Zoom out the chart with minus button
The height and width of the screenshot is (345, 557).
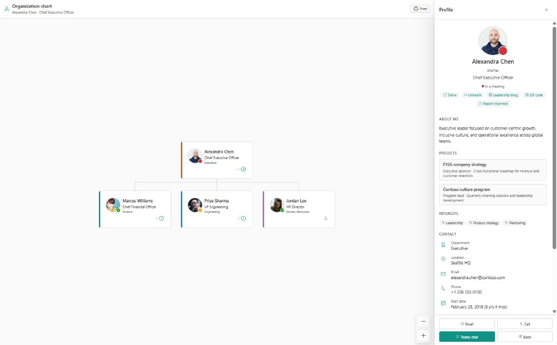(x=423, y=322)
